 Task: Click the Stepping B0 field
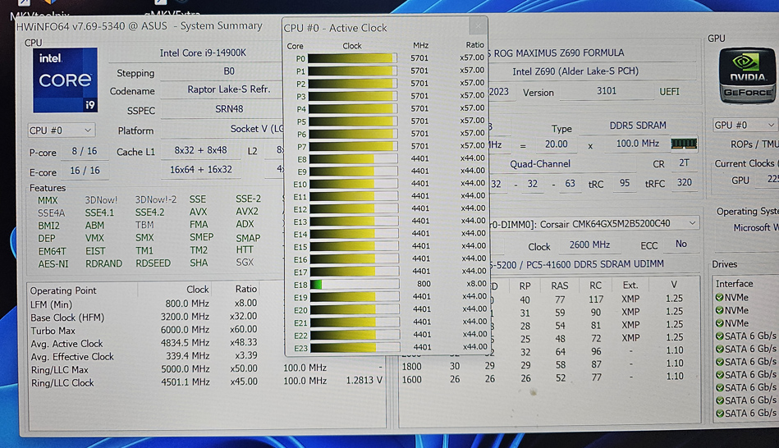click(222, 71)
